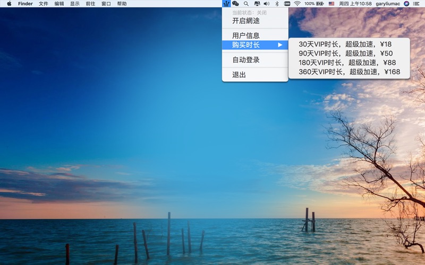Screen dimensions: 425x265
Task: Expand the 购买时长 submenu arrow
Action: coord(280,45)
